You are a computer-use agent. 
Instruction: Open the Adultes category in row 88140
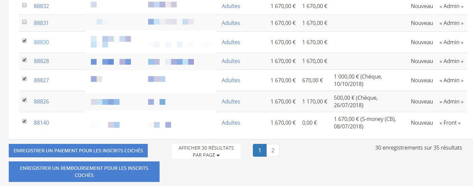(231, 123)
